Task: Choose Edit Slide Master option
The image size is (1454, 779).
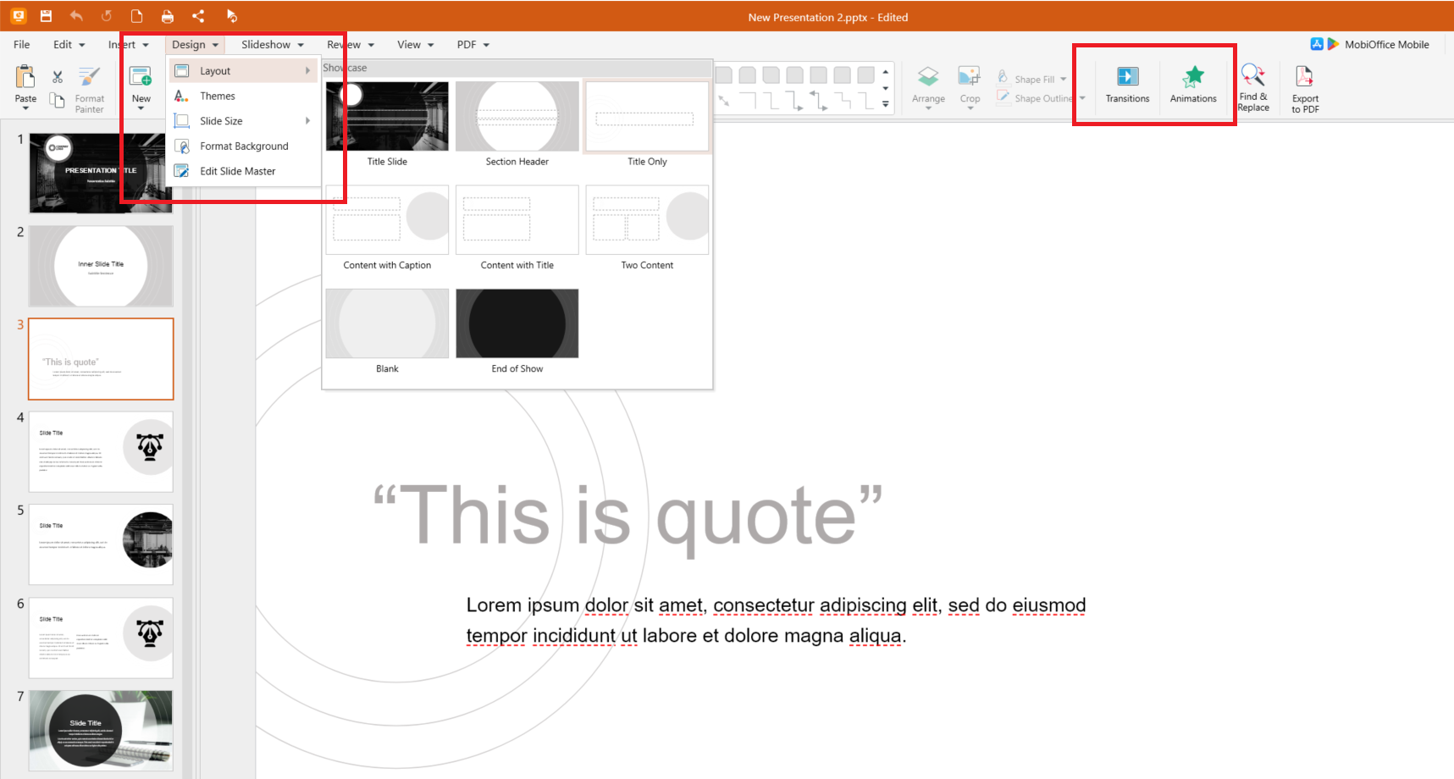Action: click(x=237, y=171)
